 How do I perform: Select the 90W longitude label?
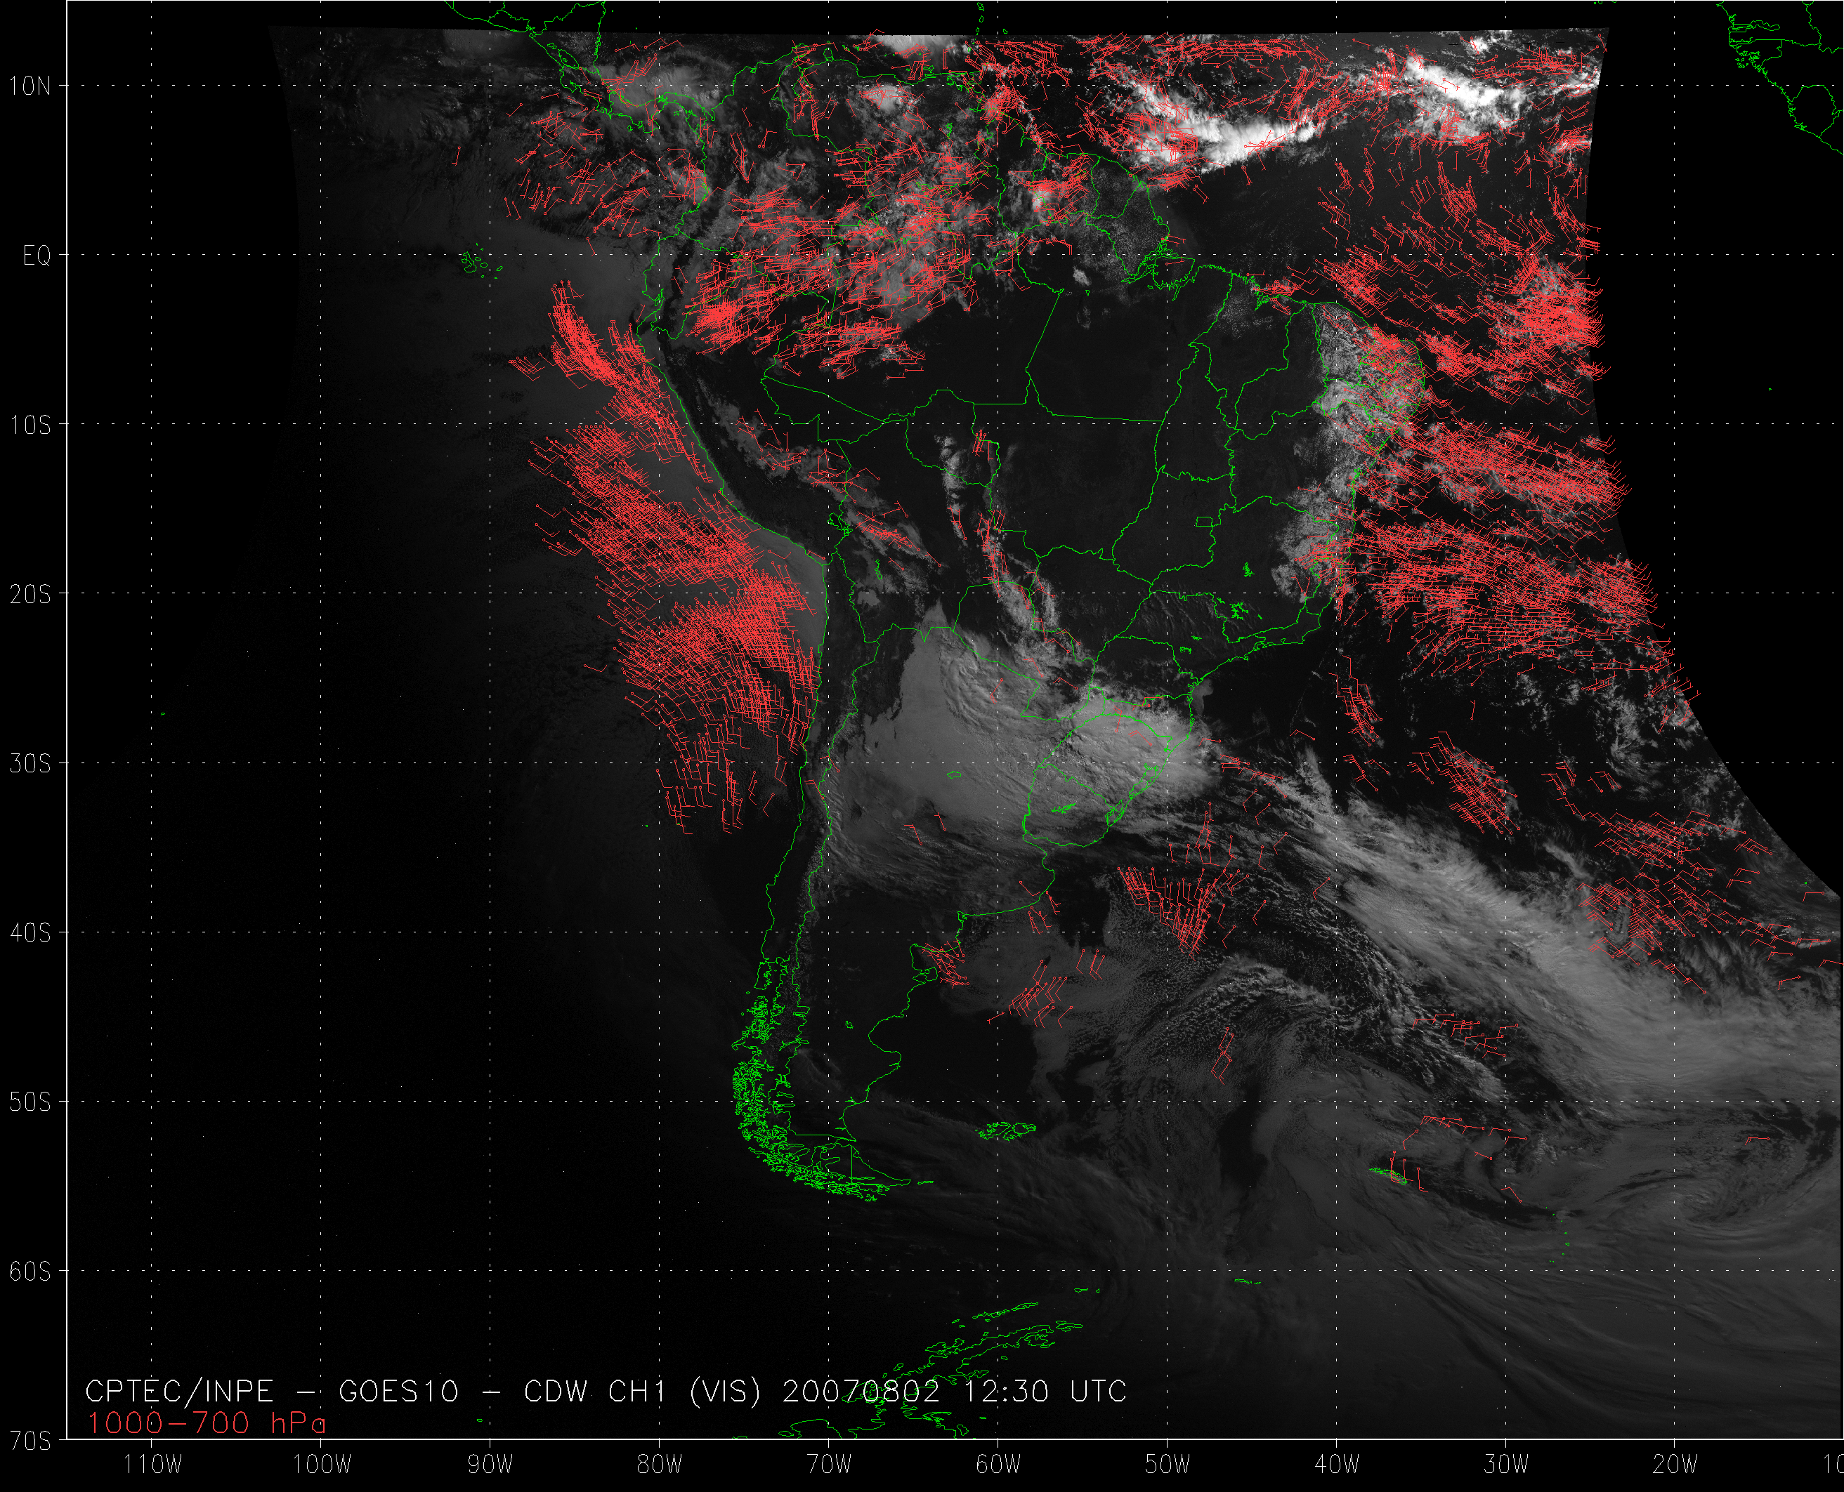pyautogui.click(x=491, y=1465)
